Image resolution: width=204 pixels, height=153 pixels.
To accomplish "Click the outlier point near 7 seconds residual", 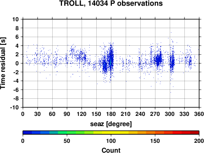I will click(x=171, y=32).
